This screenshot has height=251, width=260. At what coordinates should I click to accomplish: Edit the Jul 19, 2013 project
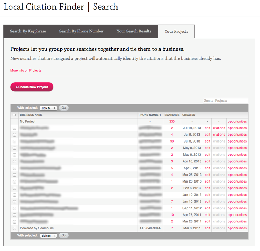207,128
